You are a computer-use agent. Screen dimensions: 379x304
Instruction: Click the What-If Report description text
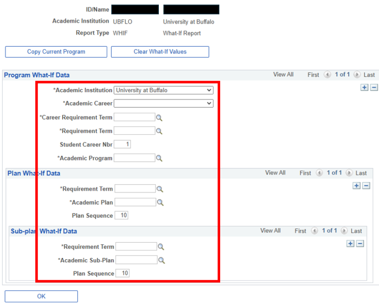click(x=182, y=33)
